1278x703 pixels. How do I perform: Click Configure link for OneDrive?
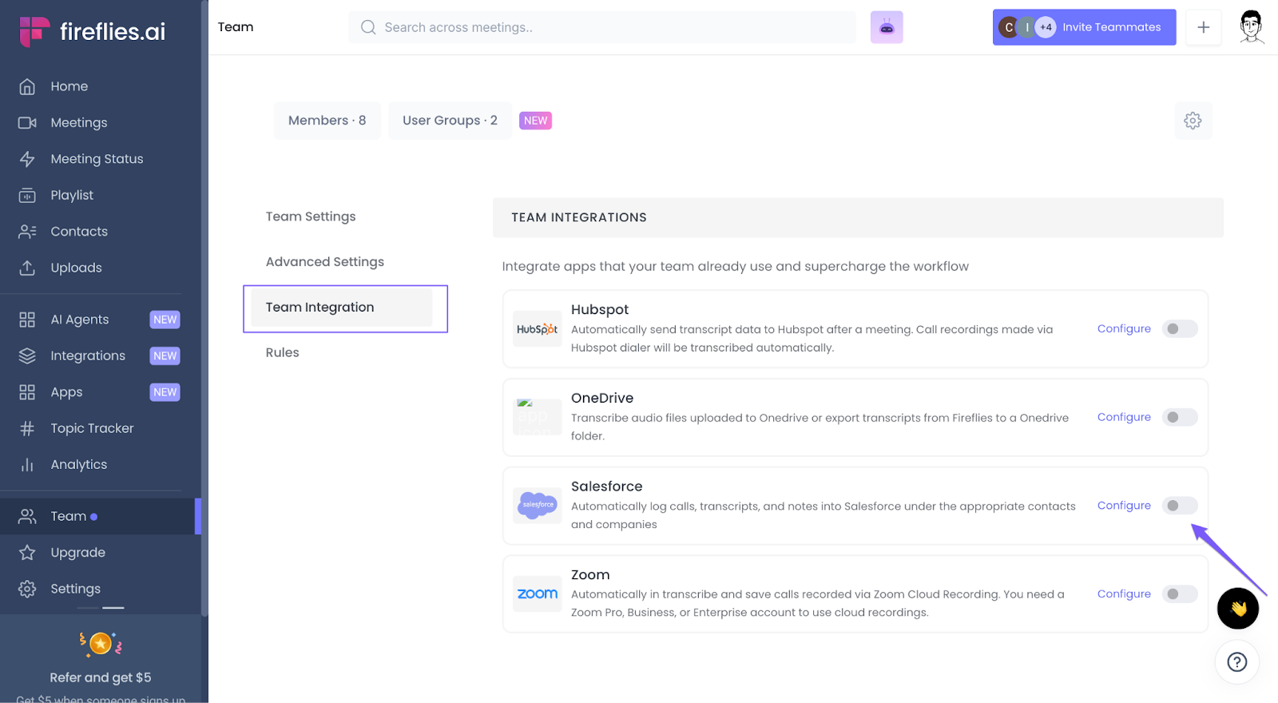click(1124, 417)
